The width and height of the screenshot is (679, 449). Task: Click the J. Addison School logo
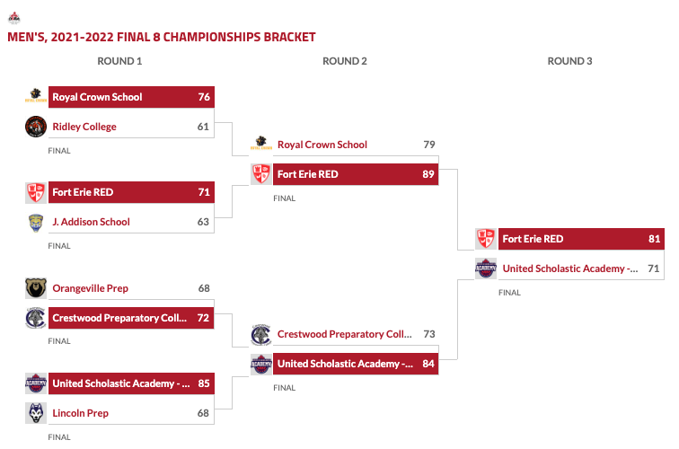point(36,222)
